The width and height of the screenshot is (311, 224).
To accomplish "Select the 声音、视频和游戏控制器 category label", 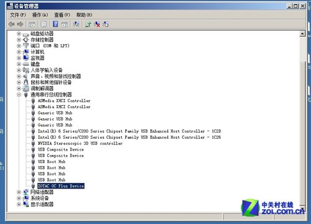I will coord(56,77).
